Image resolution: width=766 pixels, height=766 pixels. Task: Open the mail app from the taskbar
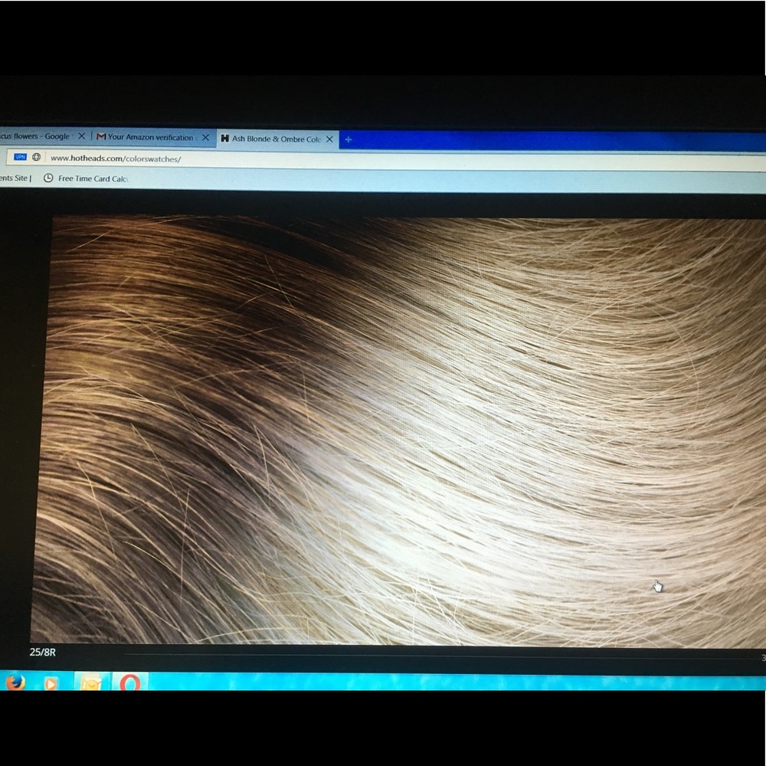coord(91,683)
